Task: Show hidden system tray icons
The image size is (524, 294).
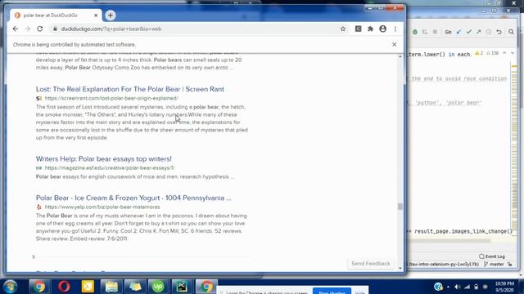Action: [x=448, y=287]
